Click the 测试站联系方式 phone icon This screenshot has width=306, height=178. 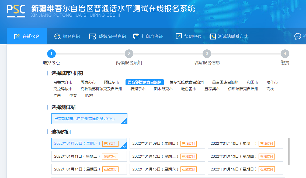[x=213, y=37]
